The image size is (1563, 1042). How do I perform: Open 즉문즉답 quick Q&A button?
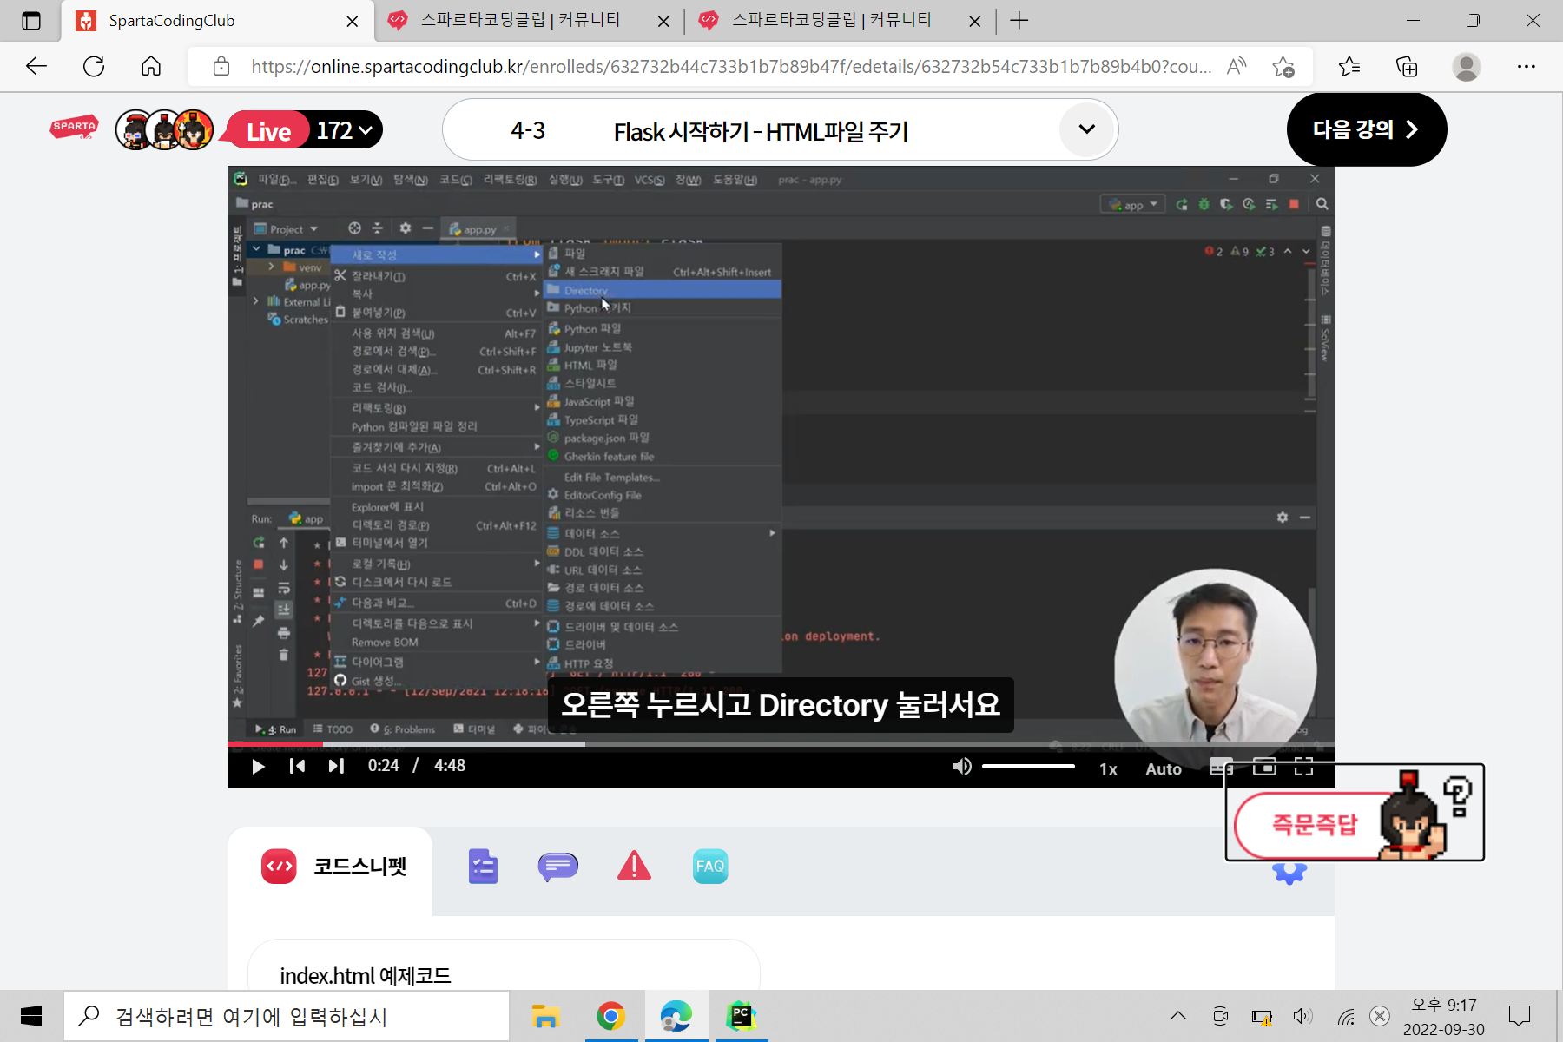[x=1354, y=813]
